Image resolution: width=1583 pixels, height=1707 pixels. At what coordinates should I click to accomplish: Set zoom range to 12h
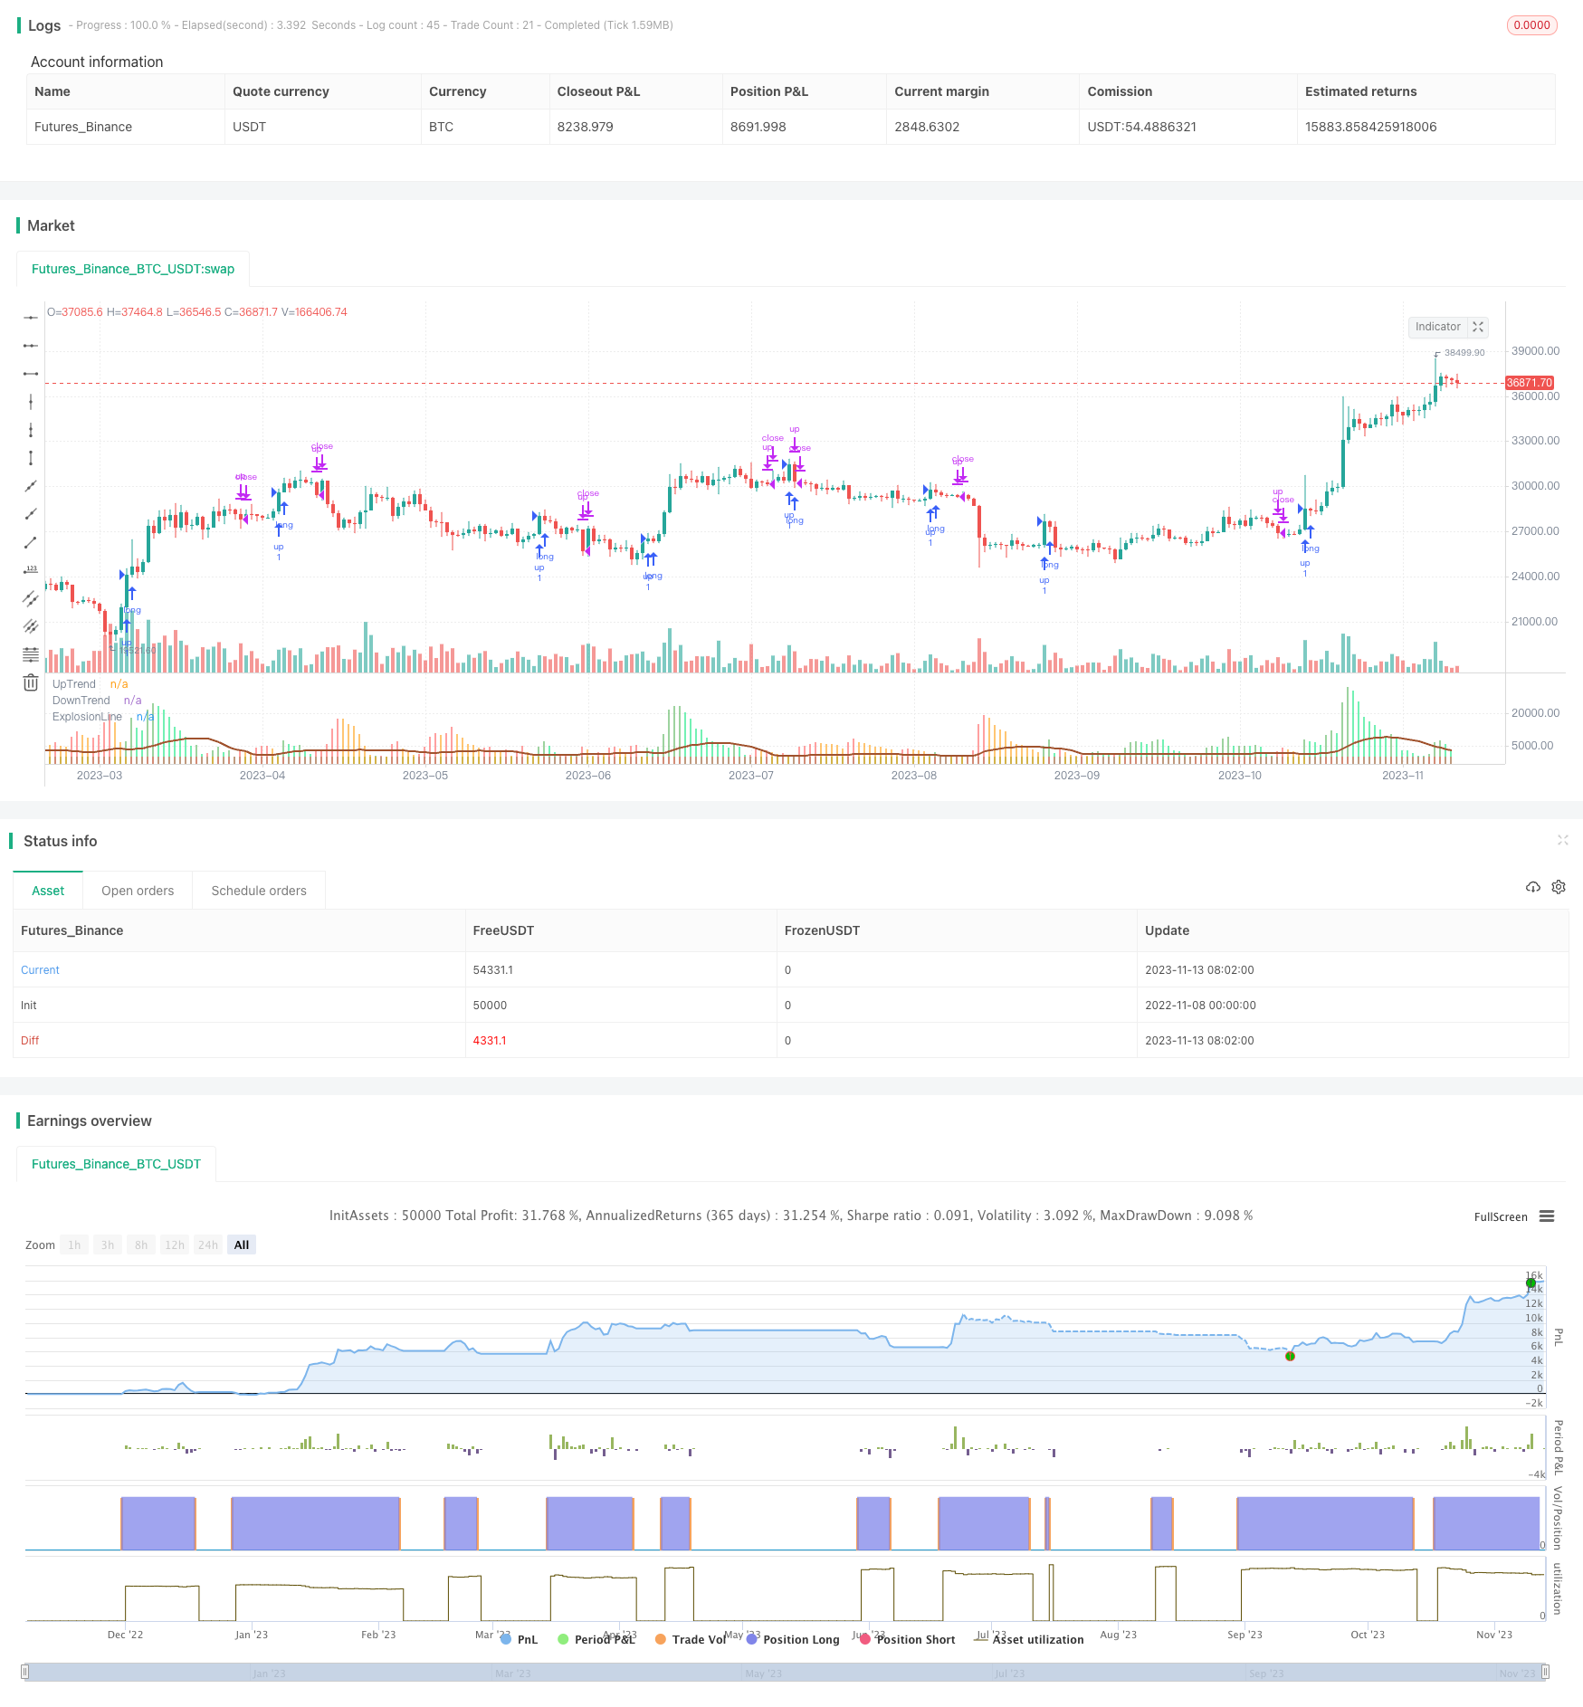point(175,1245)
